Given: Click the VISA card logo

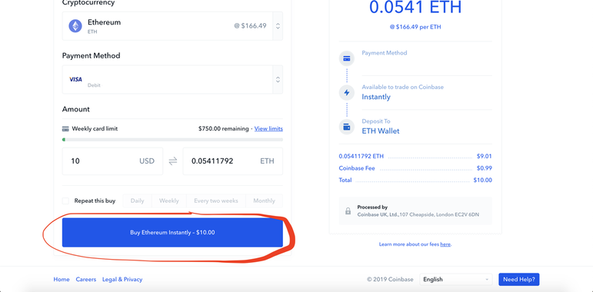Looking at the screenshot, I should (75, 79).
